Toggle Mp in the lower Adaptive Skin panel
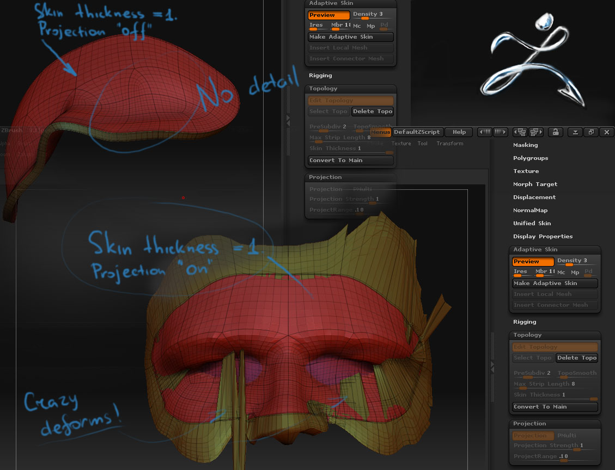This screenshot has height=470, width=615. [x=575, y=272]
